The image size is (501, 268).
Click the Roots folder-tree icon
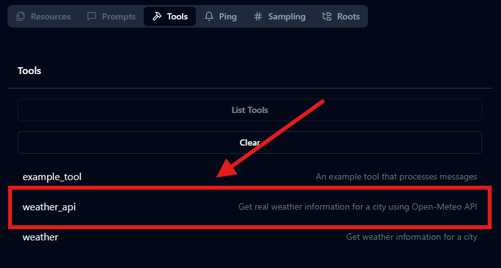[327, 16]
